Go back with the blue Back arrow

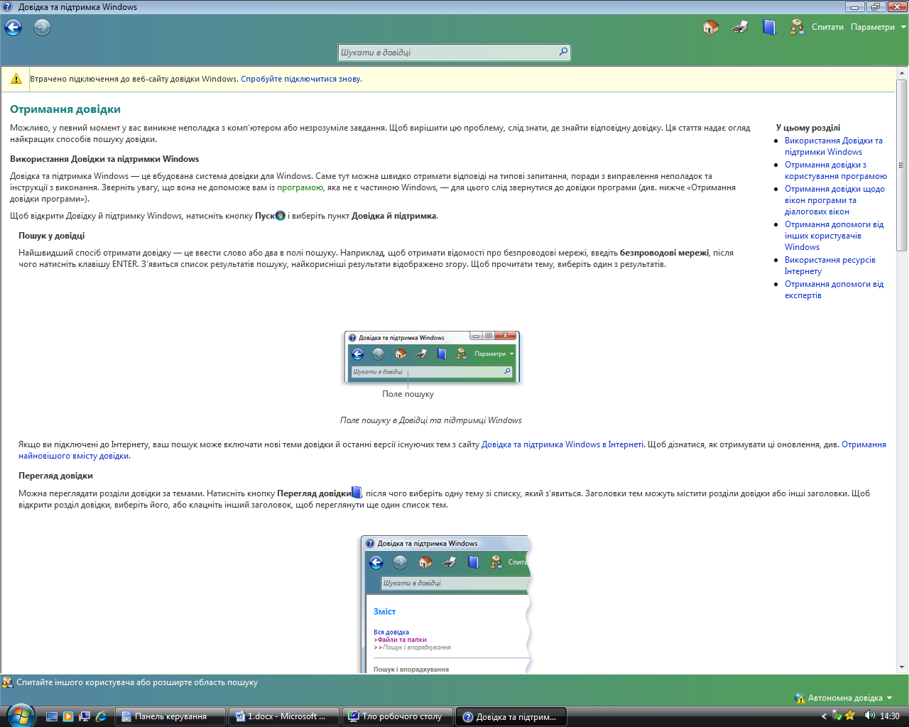pos(13,28)
